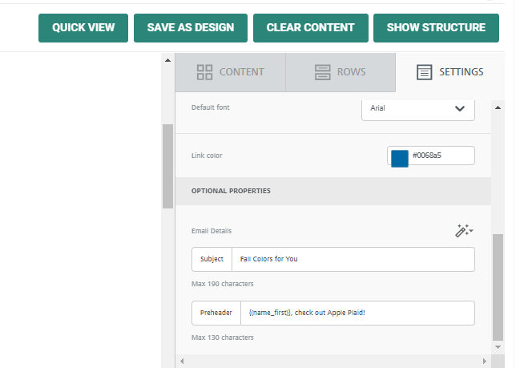This screenshot has width=524, height=368.
Task: Click the editor canvas scroll up arrow
Action: 167,60
